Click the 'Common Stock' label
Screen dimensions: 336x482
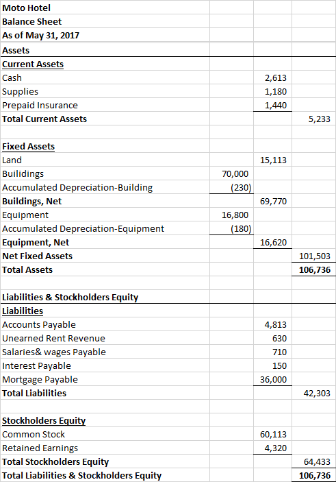pyautogui.click(x=34, y=435)
